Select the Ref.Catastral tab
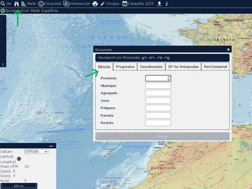252x189 pixels. [x=215, y=66]
